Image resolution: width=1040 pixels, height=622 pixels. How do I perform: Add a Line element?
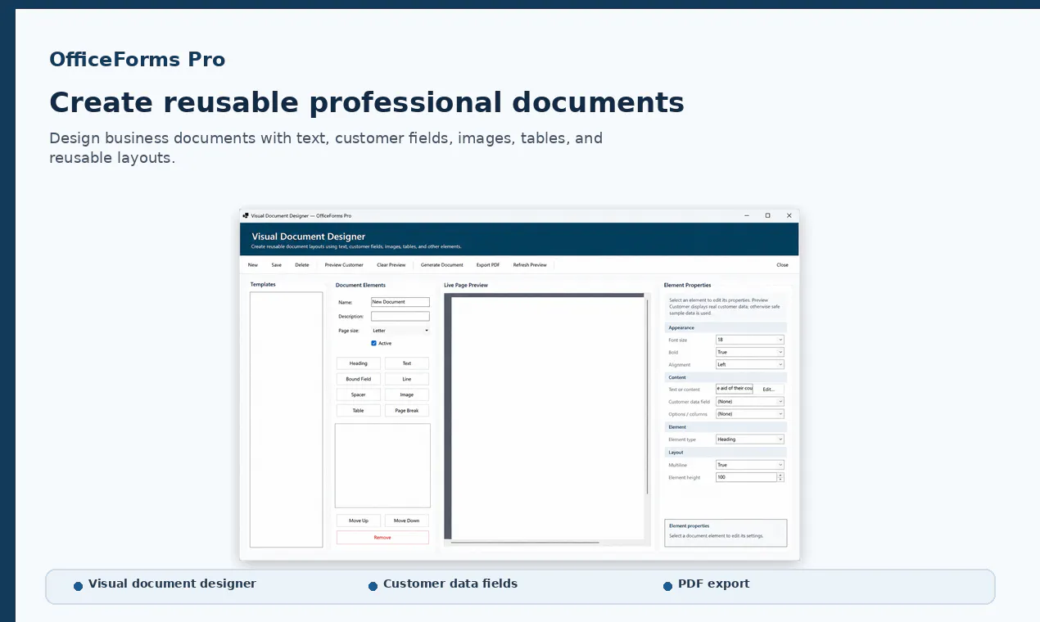[x=407, y=379]
